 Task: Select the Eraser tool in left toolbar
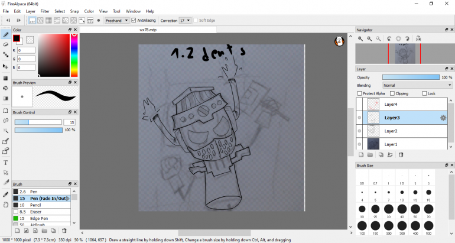coord(6,44)
